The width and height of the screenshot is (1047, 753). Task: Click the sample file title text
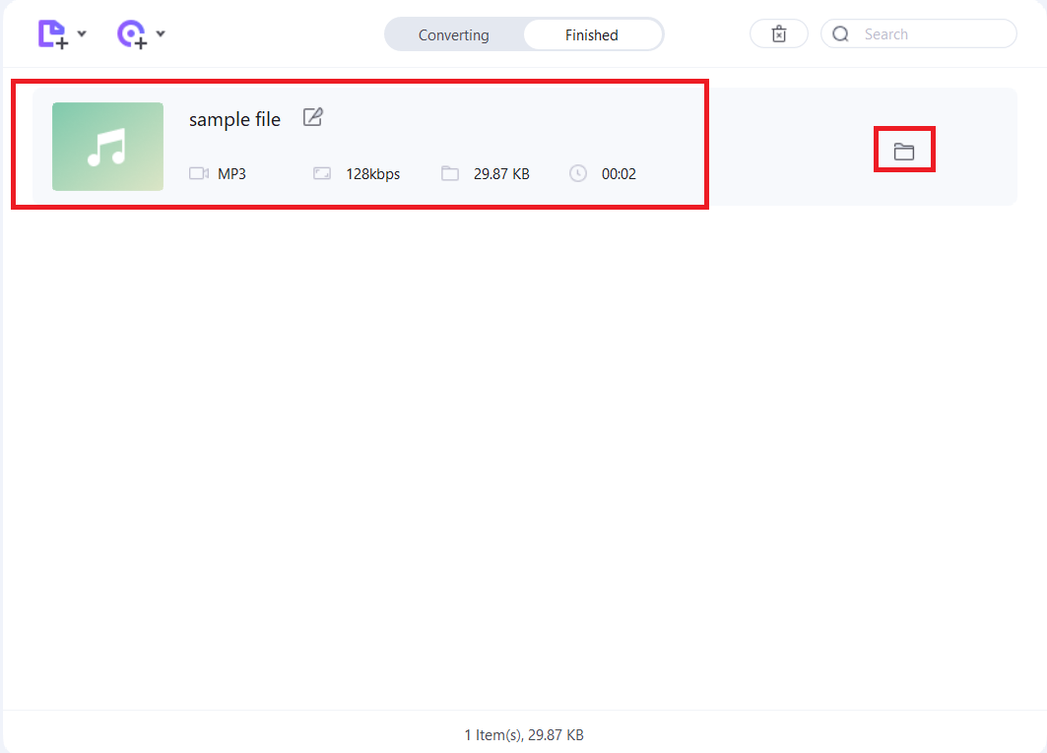pos(234,118)
